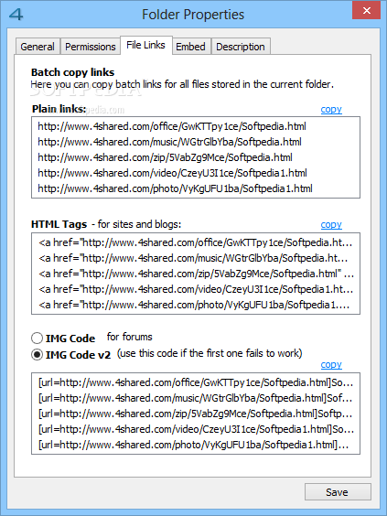The height and width of the screenshot is (516, 387).
Task: Select the plain photo/VyKgUFU1ba link line
Action: coord(175,188)
